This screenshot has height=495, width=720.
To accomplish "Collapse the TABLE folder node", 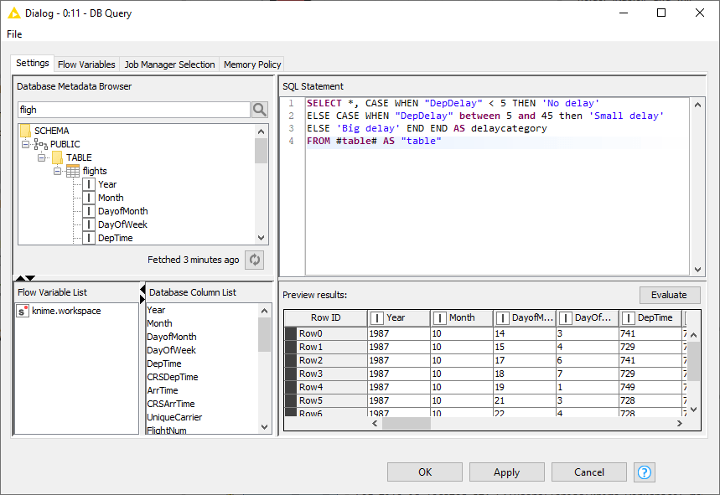I will [40, 157].
